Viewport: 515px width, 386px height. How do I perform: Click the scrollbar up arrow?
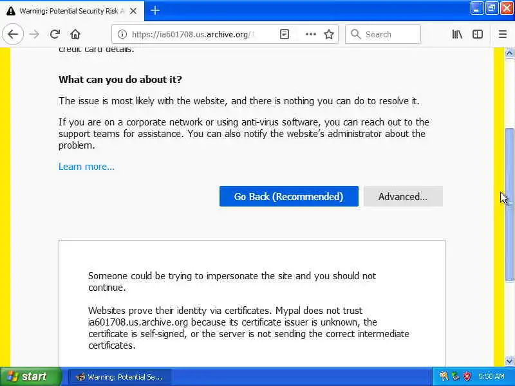509,53
